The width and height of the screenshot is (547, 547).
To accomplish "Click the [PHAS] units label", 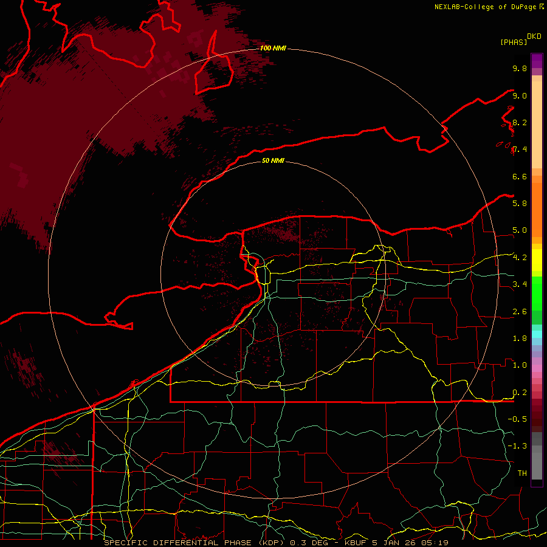I will click(514, 42).
